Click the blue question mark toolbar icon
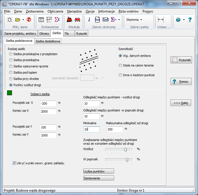198x195 pixels. [x=190, y=20]
